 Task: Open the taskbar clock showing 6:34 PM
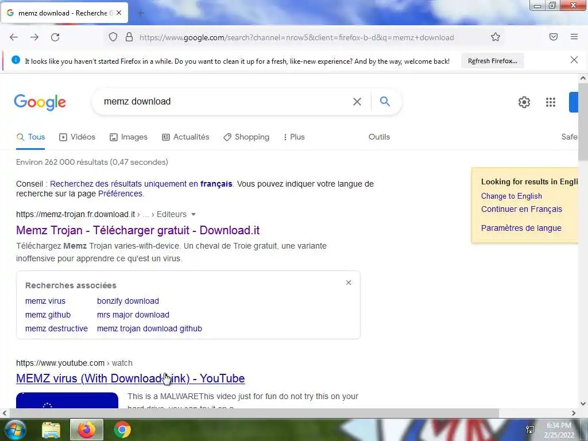point(559,430)
